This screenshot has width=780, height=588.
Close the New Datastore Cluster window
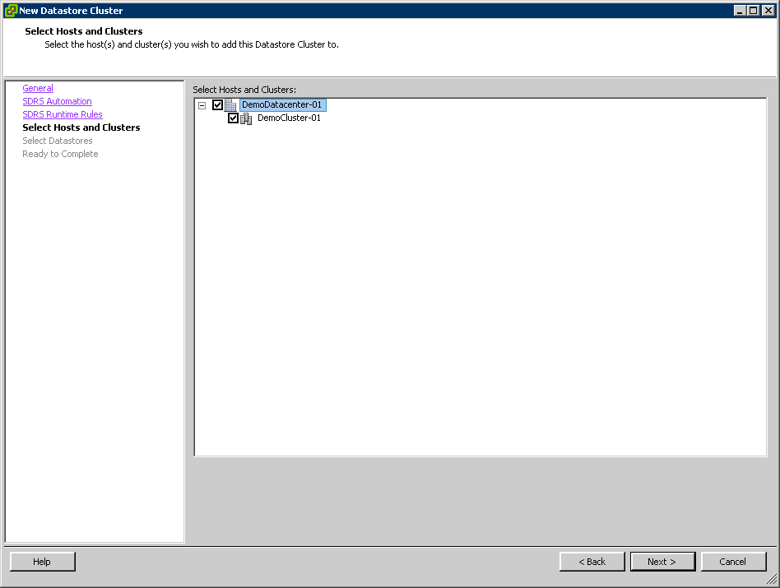[768, 11]
